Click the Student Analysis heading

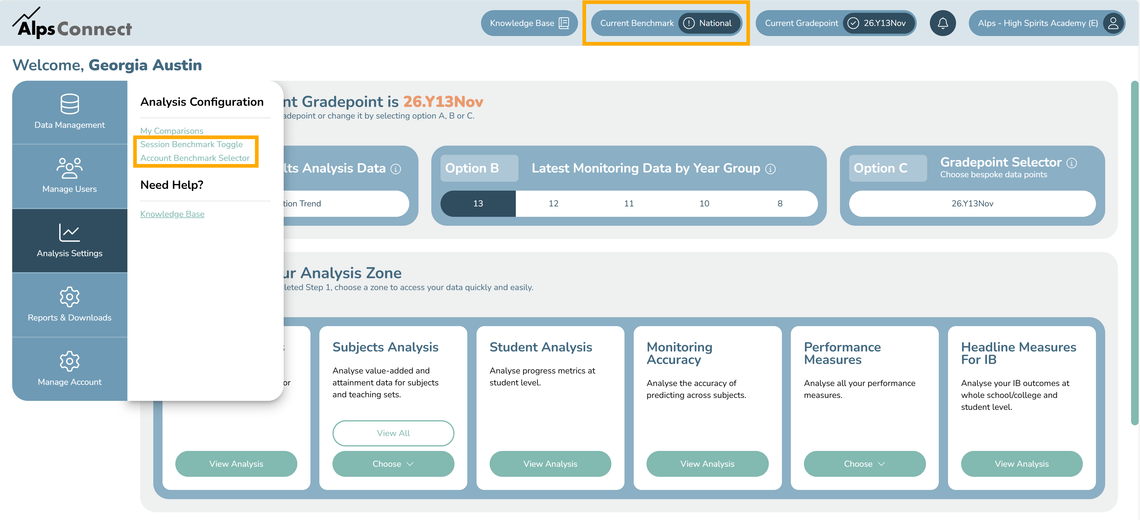point(540,347)
